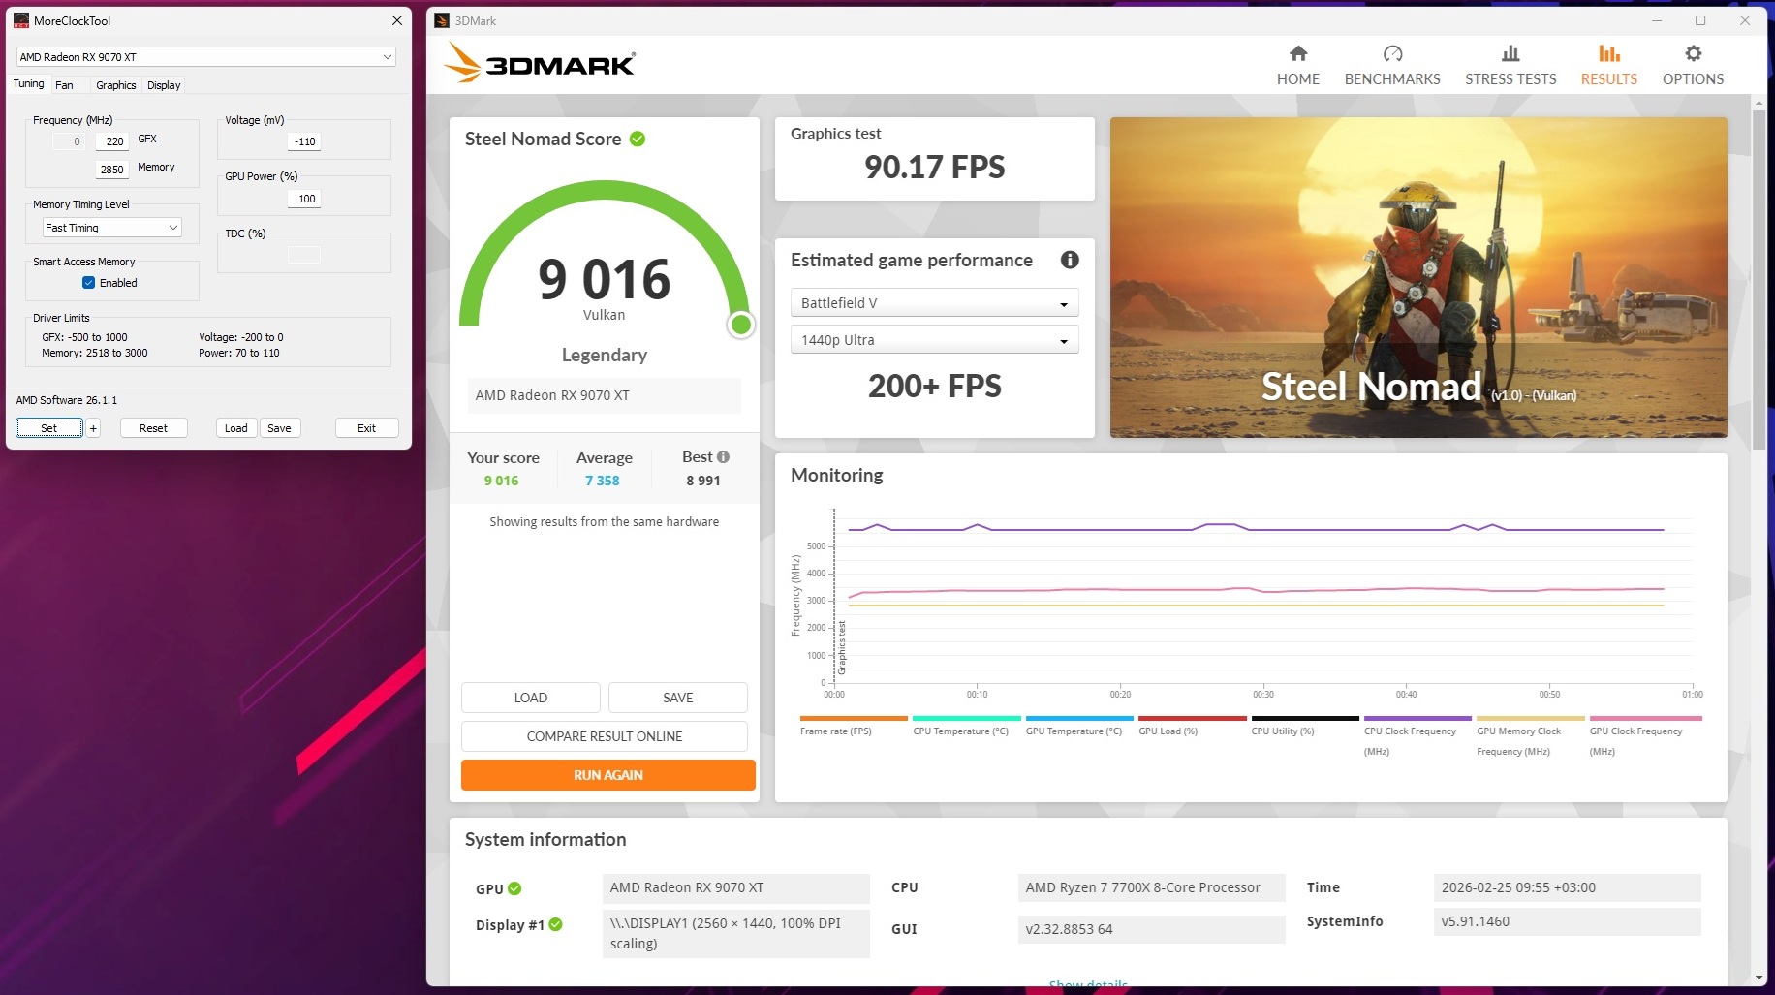Click the green check icon beside Steel Nomad Score

click(x=638, y=139)
